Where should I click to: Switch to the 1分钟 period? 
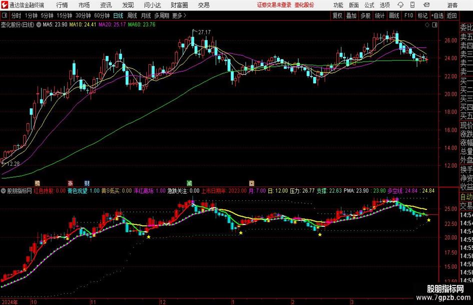point(31,16)
